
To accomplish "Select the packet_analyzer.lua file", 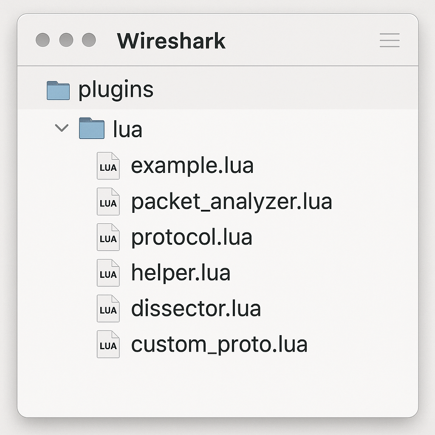I will [x=232, y=202].
